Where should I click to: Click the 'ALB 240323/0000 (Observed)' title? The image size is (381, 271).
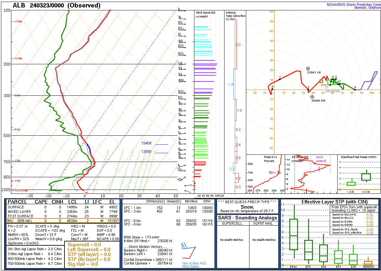point(56,6)
